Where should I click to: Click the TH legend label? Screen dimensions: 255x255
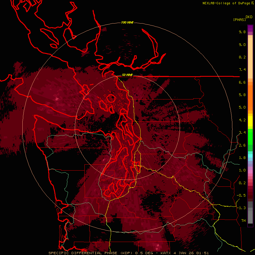tap(243, 221)
